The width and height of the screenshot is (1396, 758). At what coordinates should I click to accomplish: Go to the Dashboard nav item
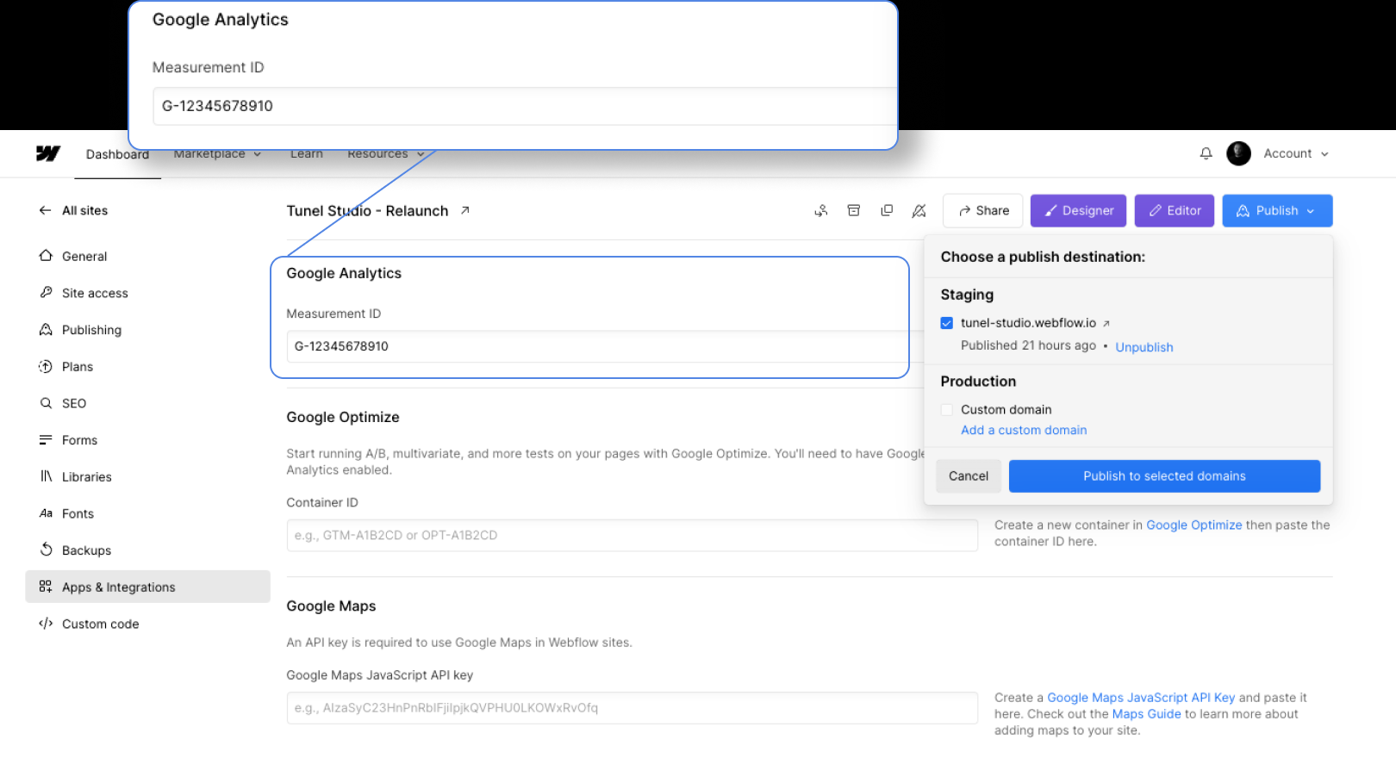117,154
